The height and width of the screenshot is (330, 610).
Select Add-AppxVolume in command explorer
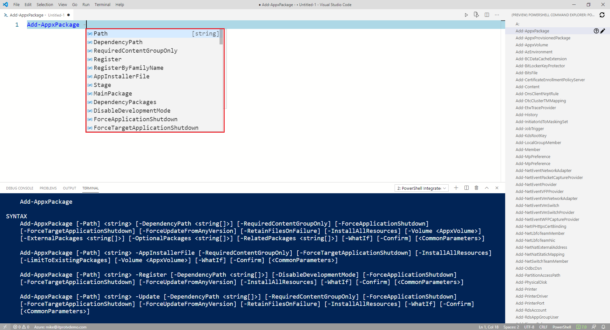pyautogui.click(x=532, y=45)
